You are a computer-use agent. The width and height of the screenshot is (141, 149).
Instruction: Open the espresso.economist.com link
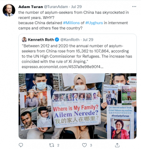[x=62, y=67]
